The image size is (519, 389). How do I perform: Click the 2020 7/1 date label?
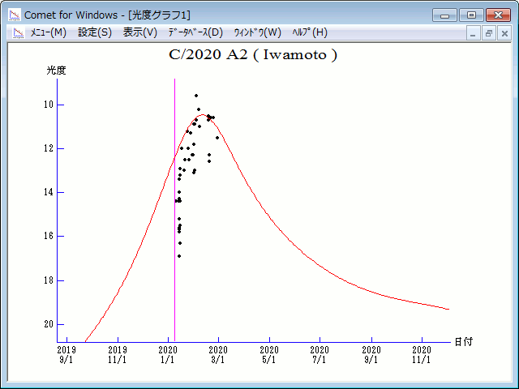coord(320,355)
